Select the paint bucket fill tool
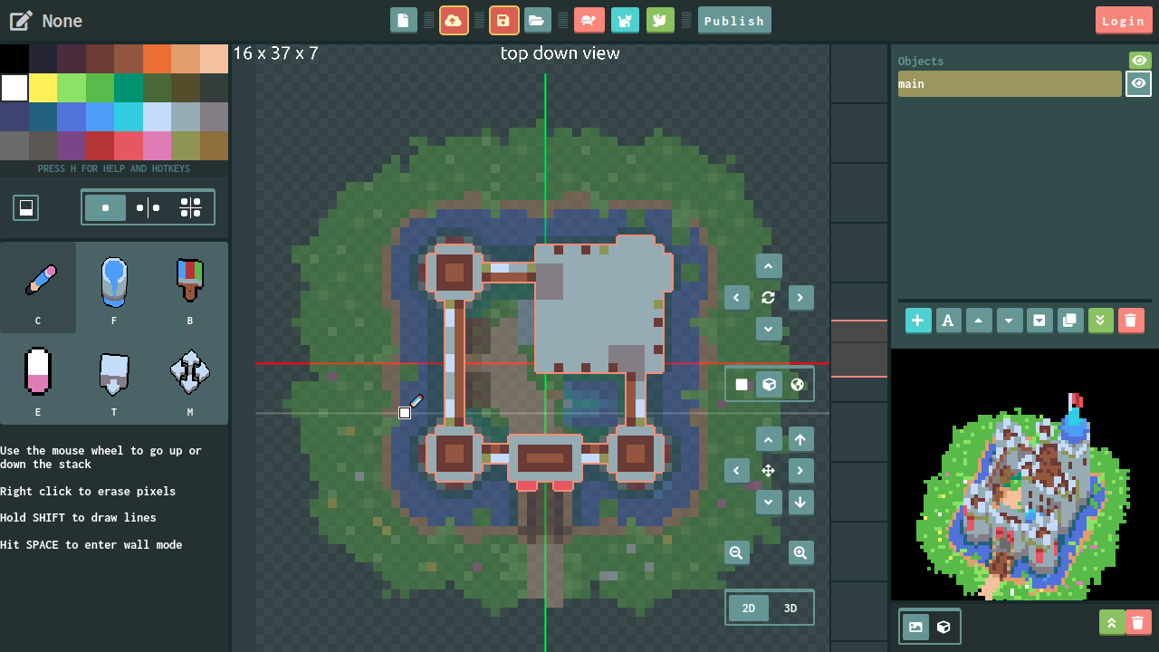The image size is (1159, 652). point(114,281)
